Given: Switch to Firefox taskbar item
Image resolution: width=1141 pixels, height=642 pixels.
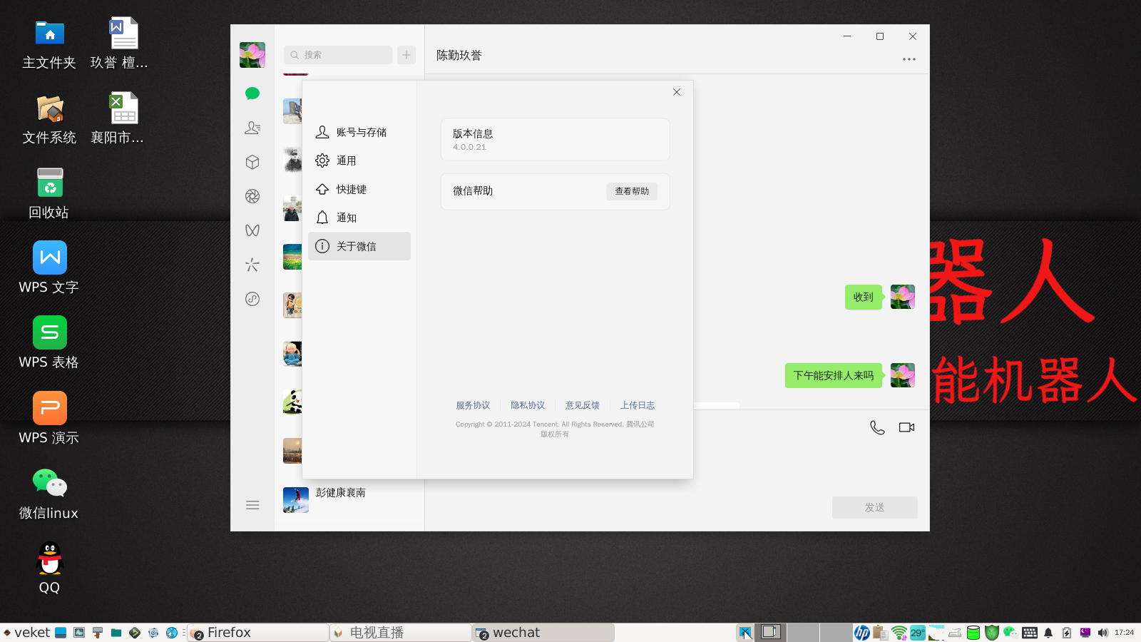Looking at the screenshot, I should [258, 633].
